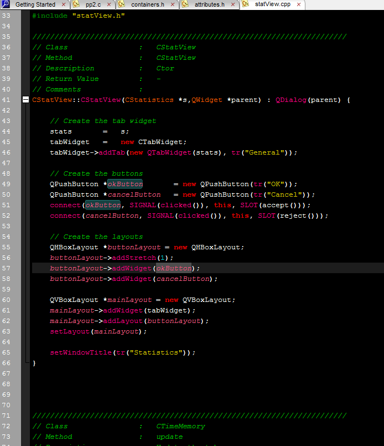Click CTimeMemory in the class comment

(180, 426)
